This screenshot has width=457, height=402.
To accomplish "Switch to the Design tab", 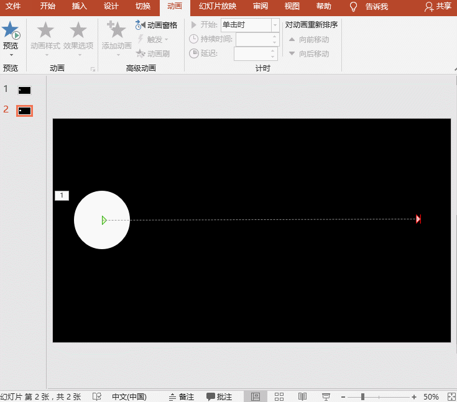I will click(x=111, y=6).
